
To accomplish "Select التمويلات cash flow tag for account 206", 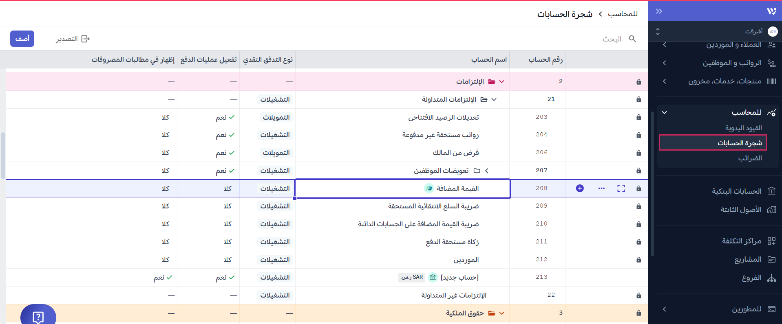I will [276, 153].
